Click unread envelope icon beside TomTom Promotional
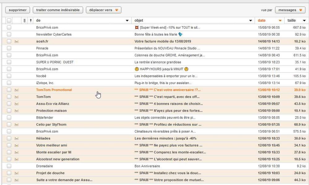 [x=17, y=90]
